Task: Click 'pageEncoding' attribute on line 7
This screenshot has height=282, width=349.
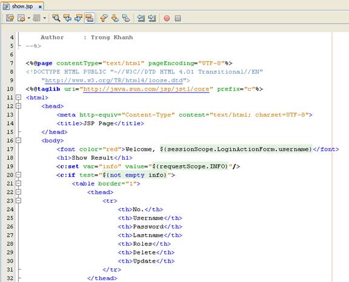Action: tap(171, 63)
